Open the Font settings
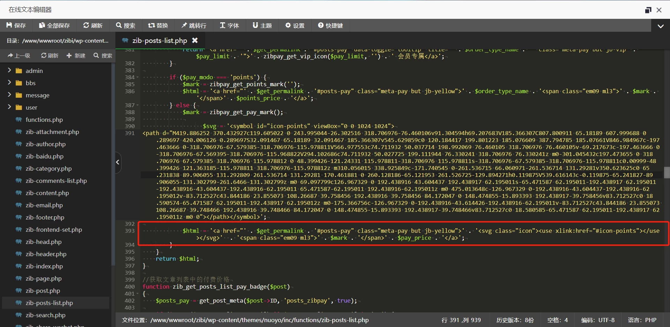670x327 pixels. click(x=229, y=25)
